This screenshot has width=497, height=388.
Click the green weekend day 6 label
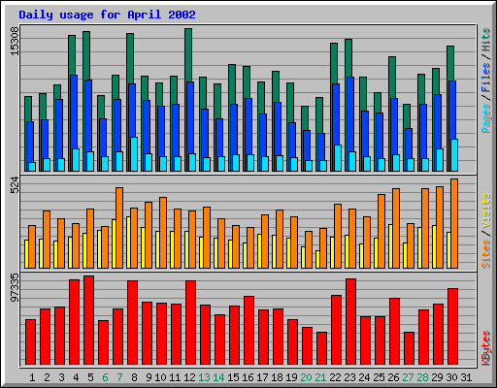click(105, 377)
